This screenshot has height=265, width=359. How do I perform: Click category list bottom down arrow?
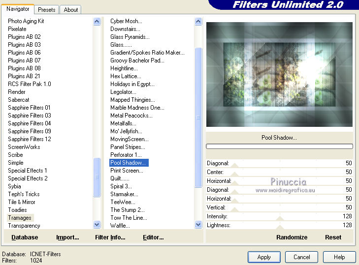pyautogui.click(x=97, y=225)
